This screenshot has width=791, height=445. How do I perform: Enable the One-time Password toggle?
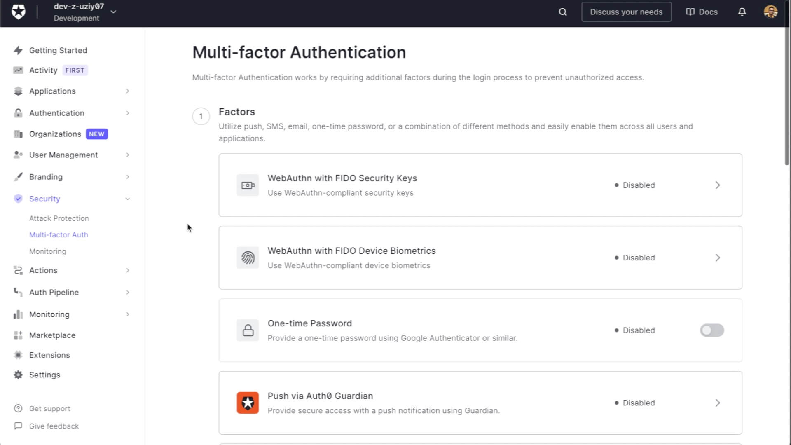tap(712, 330)
